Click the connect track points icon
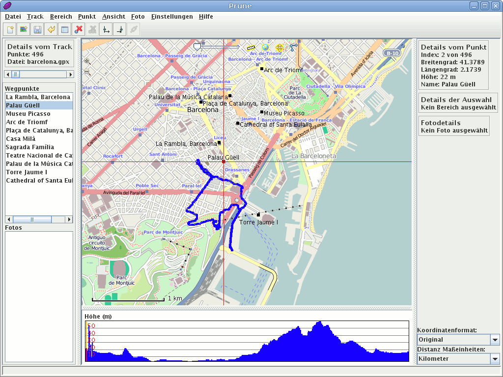Viewport: 503px width, 377px height. tap(294, 48)
